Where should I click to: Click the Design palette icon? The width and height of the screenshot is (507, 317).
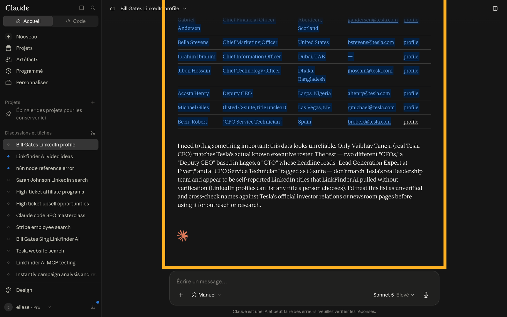9,290
